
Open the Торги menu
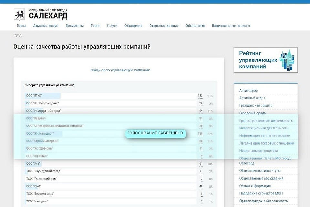(x=95, y=26)
